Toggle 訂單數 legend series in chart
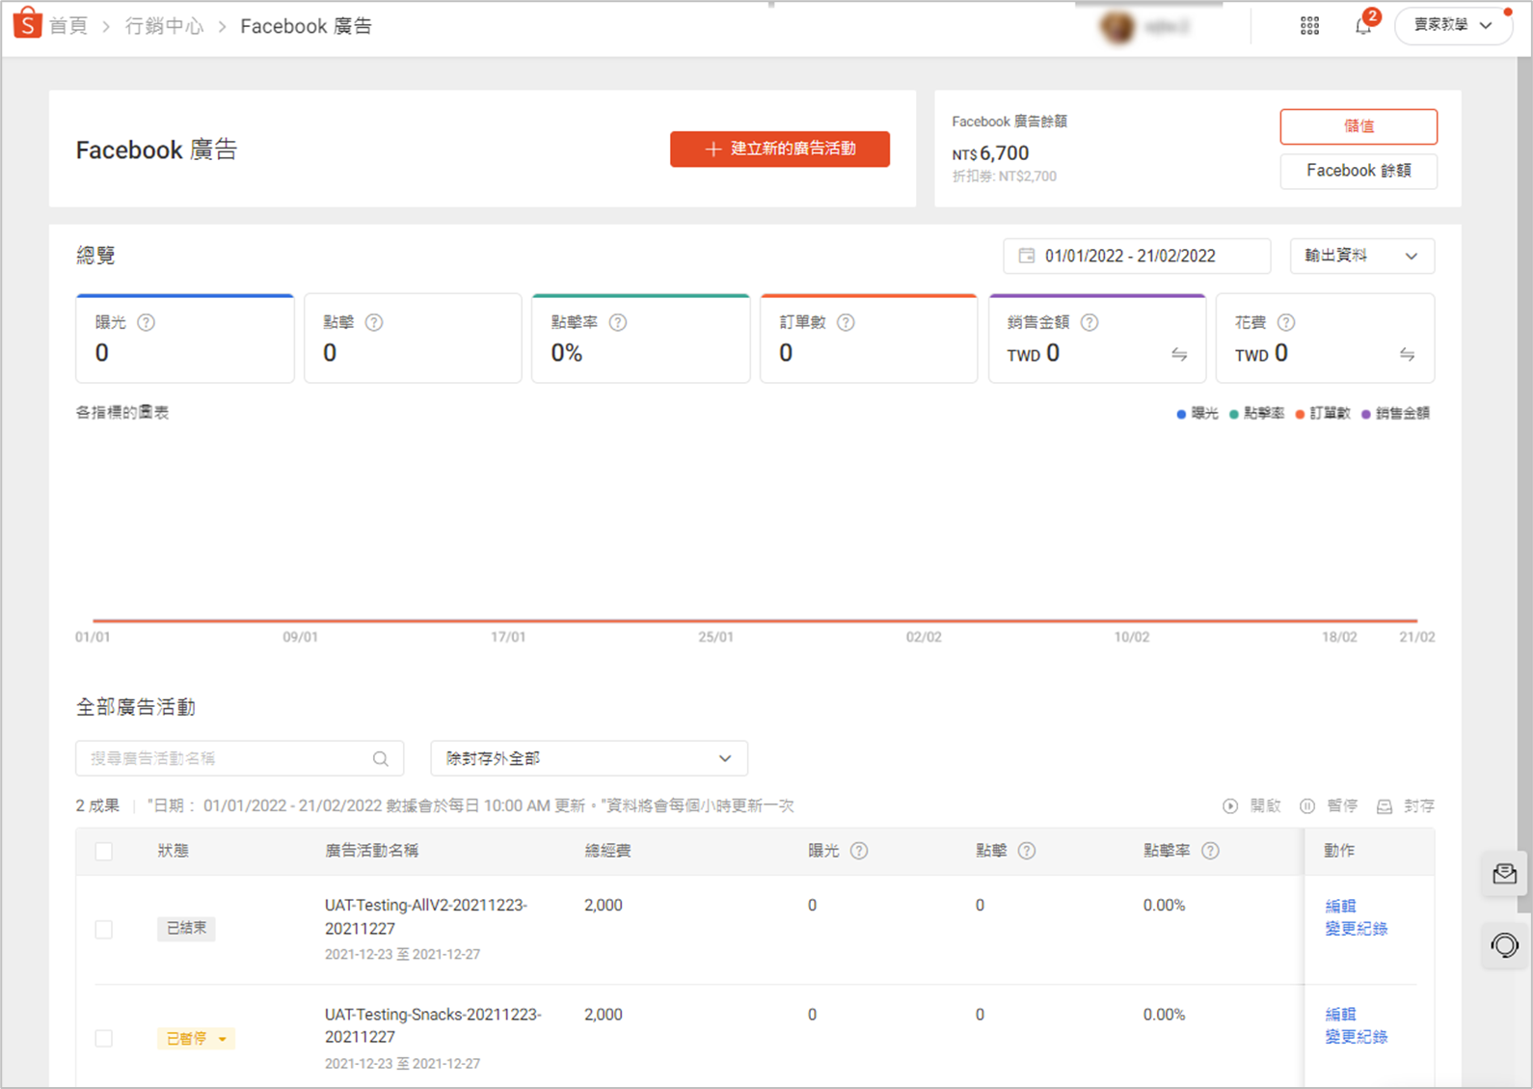The image size is (1533, 1089). [x=1323, y=414]
